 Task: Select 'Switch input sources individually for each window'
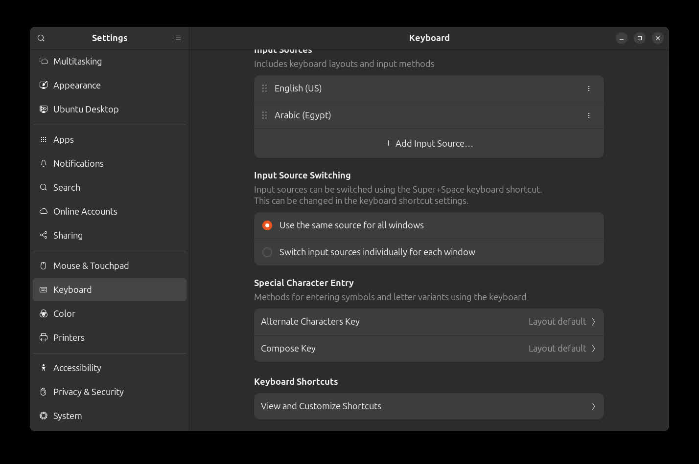click(x=267, y=252)
